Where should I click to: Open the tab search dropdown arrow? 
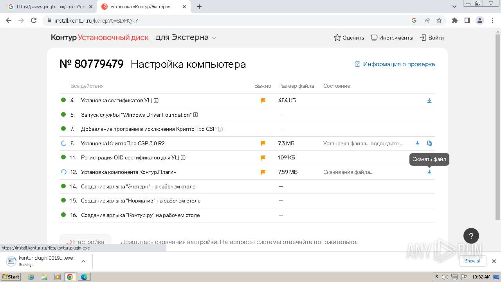pos(454,7)
